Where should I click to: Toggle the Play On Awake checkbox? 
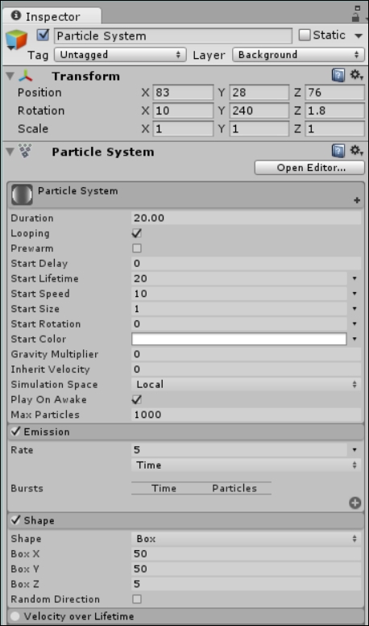tap(137, 399)
